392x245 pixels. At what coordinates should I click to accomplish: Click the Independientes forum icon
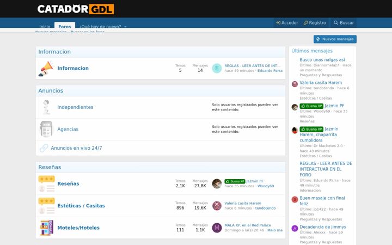tap(46, 107)
